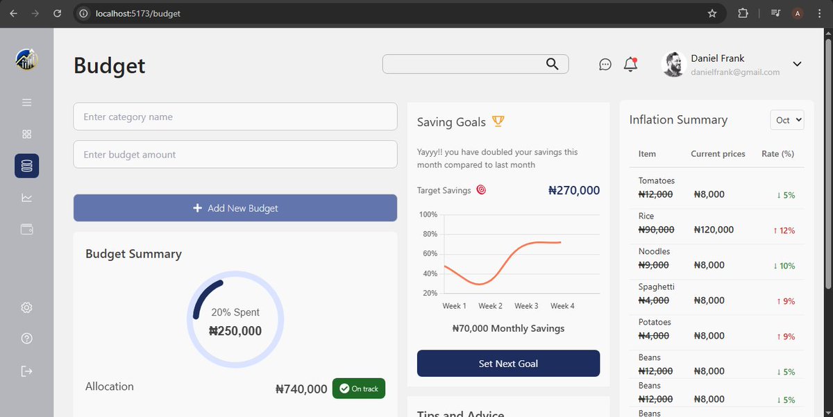The image size is (833, 417).
Task: Click the On track status badge
Action: pyautogui.click(x=359, y=389)
